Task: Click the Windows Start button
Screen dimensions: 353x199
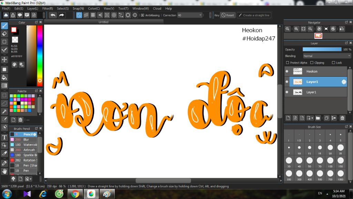Action: point(7,194)
